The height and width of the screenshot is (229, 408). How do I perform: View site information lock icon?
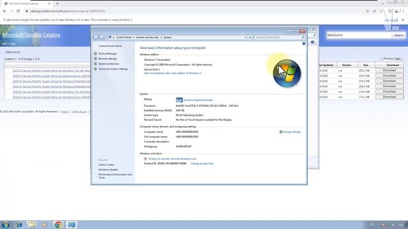click(x=27, y=11)
